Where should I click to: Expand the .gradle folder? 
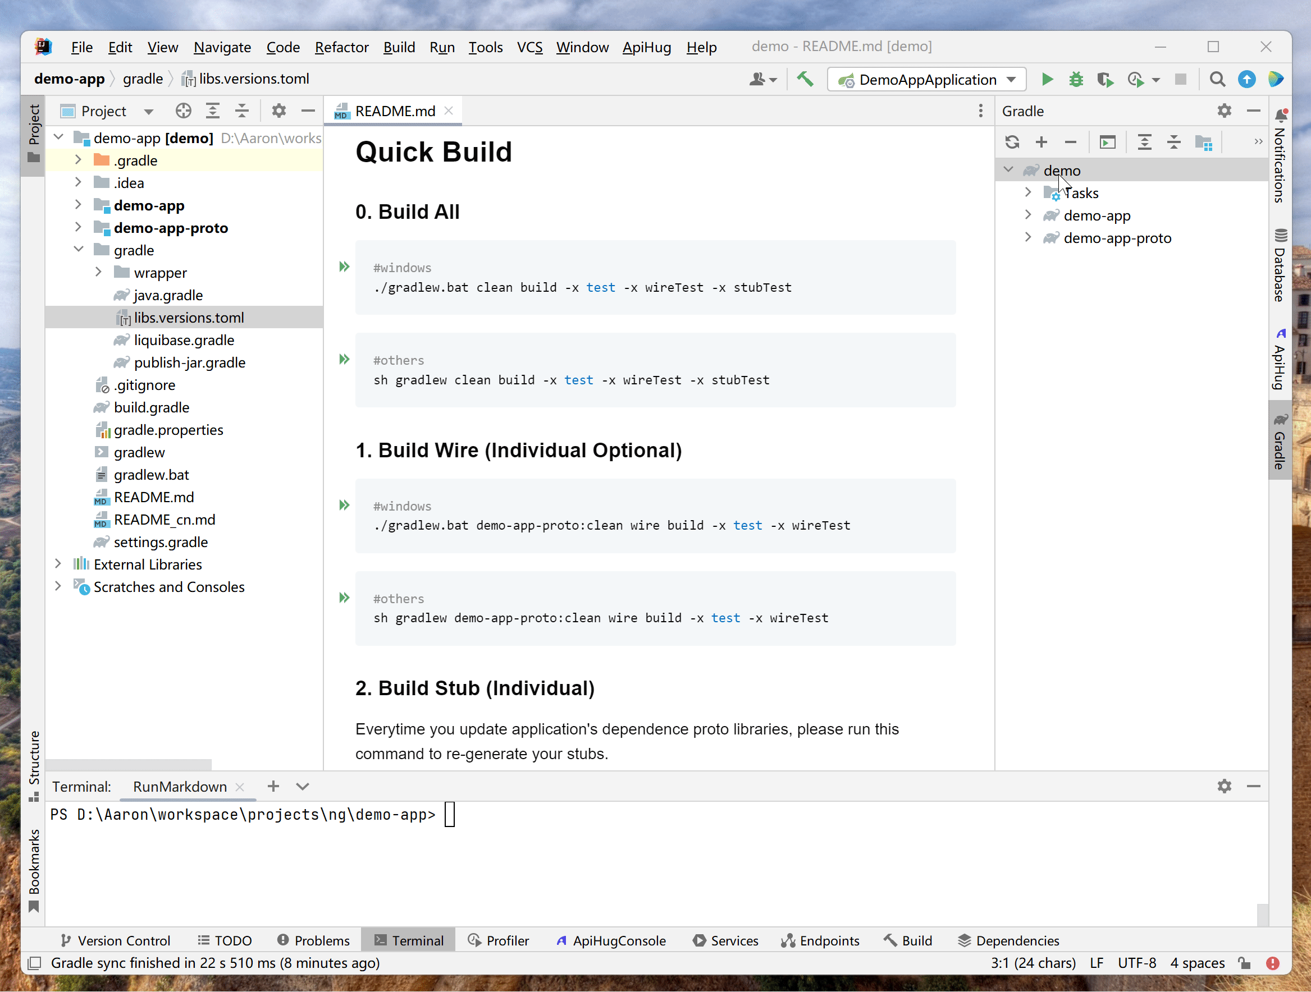(x=77, y=160)
